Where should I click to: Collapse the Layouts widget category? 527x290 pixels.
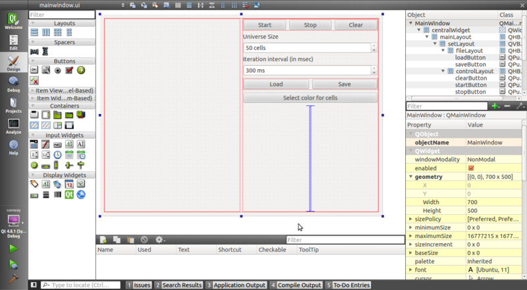pyautogui.click(x=32, y=23)
